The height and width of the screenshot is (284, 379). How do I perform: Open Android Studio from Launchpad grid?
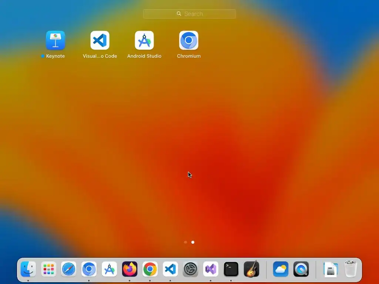[x=144, y=40]
